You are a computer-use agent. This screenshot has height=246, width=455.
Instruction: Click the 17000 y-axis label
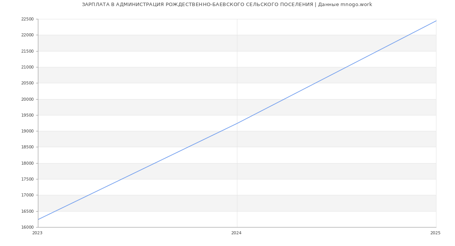point(27,195)
